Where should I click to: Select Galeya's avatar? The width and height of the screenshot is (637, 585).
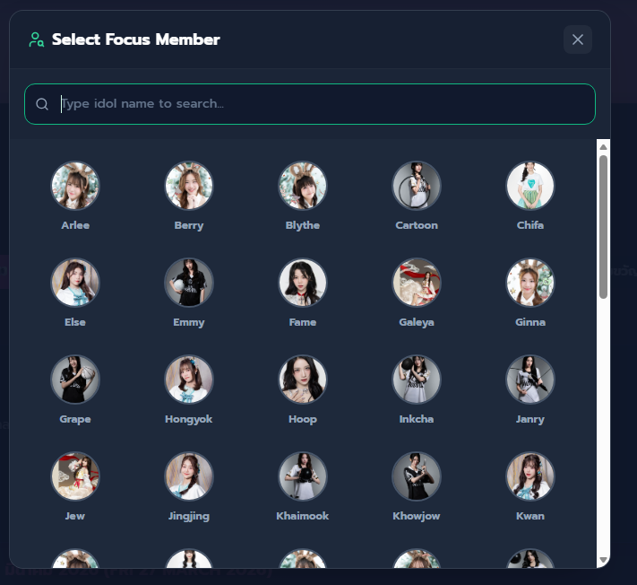point(417,283)
